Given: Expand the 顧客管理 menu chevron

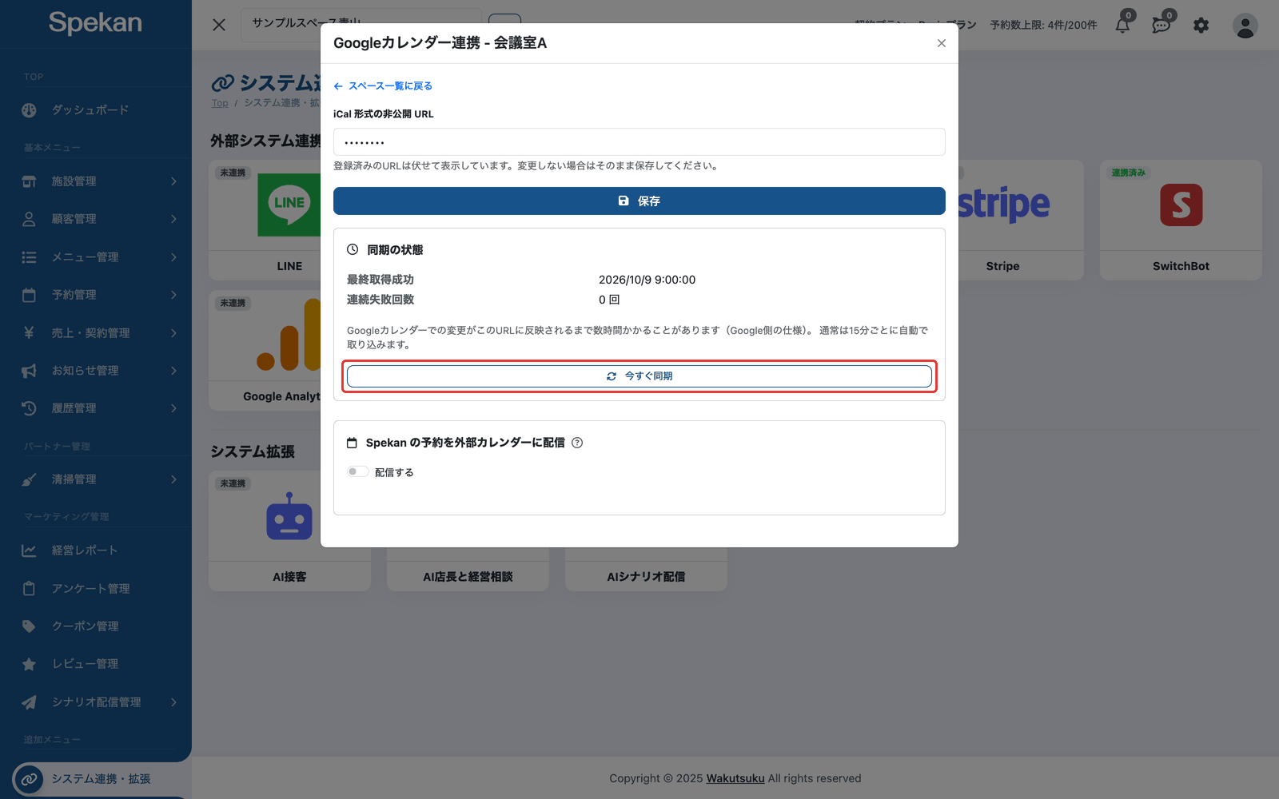Looking at the screenshot, I should pyautogui.click(x=173, y=219).
